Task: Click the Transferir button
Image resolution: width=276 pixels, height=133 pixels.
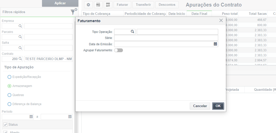Action: (x=143, y=5)
